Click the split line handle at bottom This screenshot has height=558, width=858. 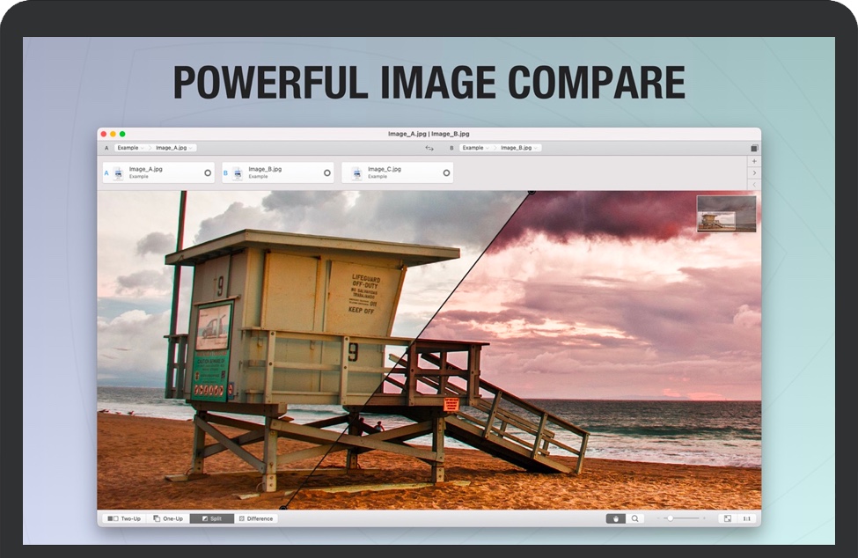[x=282, y=508]
